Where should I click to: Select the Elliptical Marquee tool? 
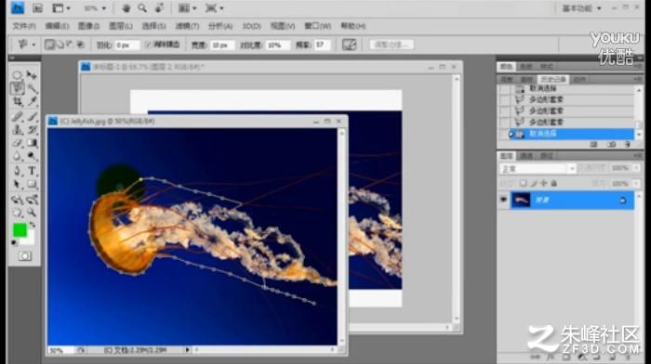click(17, 75)
